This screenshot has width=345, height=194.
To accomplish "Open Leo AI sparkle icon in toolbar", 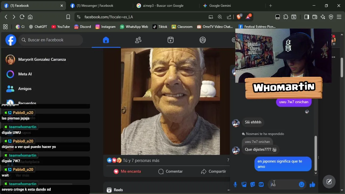I will [x=323, y=17].
